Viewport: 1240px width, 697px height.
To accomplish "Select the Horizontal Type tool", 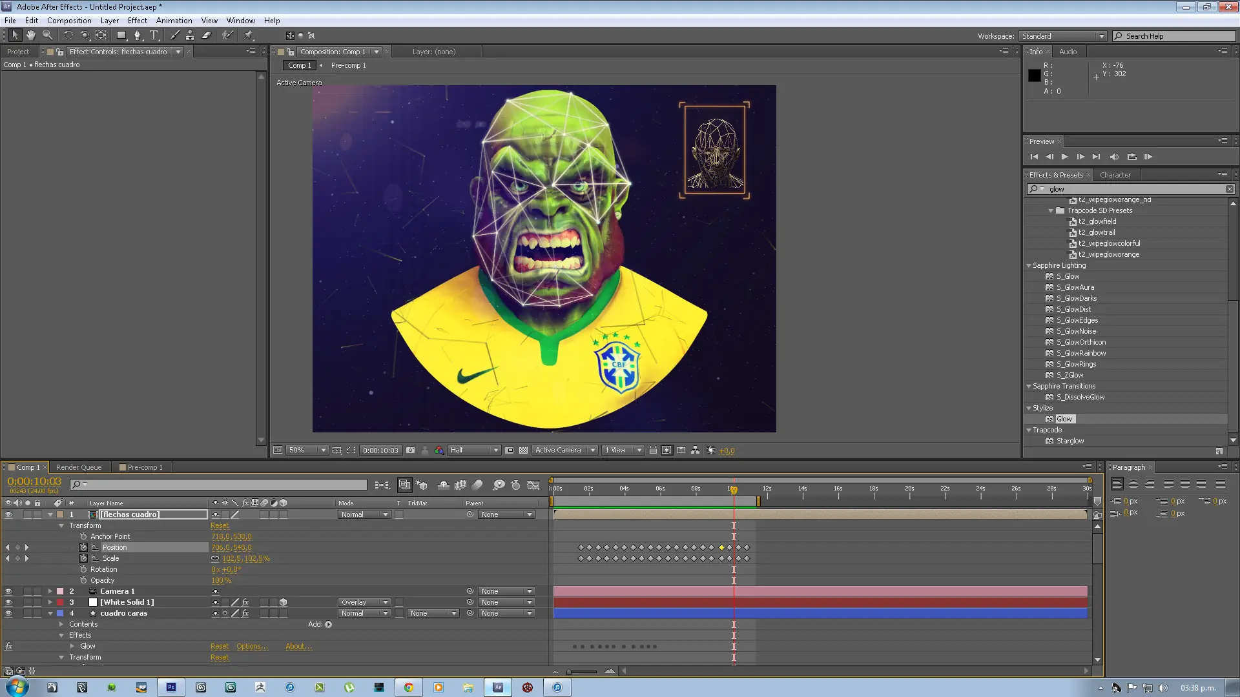I will (x=154, y=35).
